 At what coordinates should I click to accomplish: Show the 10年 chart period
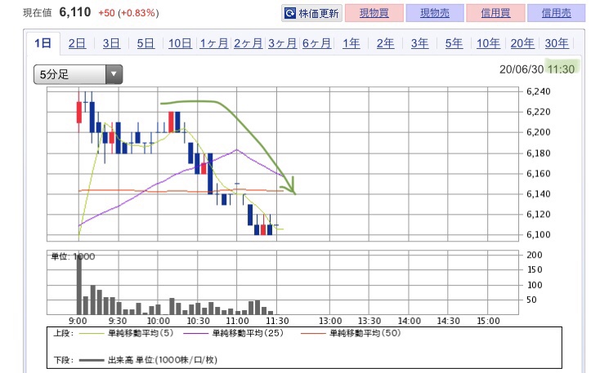point(488,43)
